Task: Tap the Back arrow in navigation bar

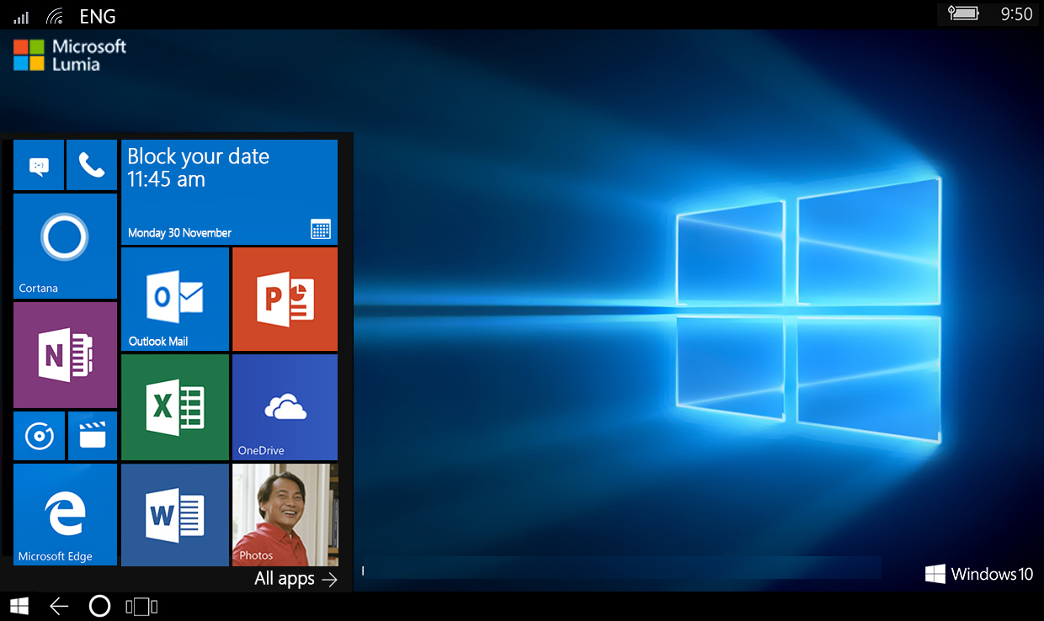Action: pyautogui.click(x=58, y=606)
